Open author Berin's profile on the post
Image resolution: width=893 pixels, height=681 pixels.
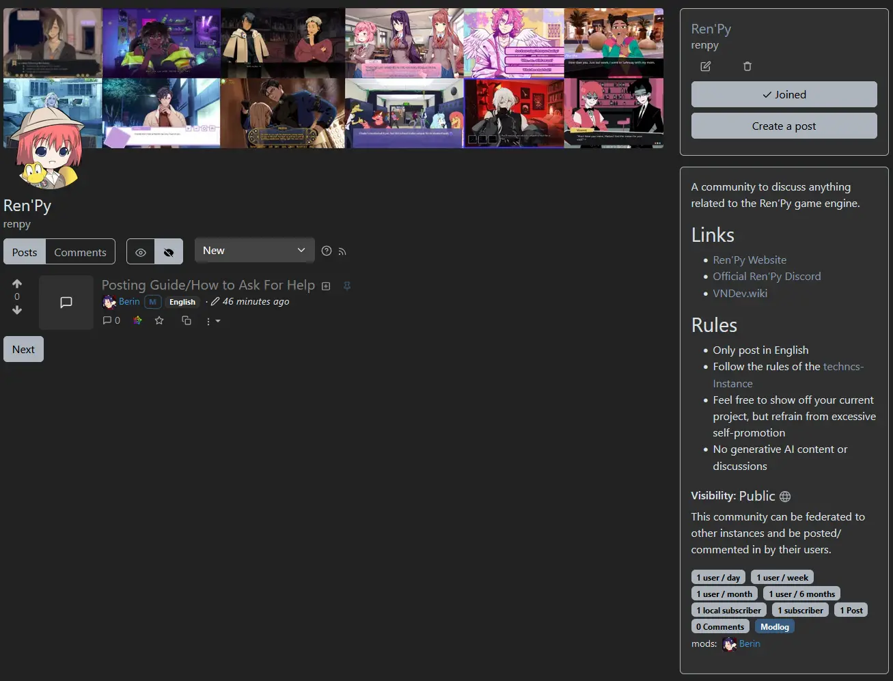coord(129,301)
